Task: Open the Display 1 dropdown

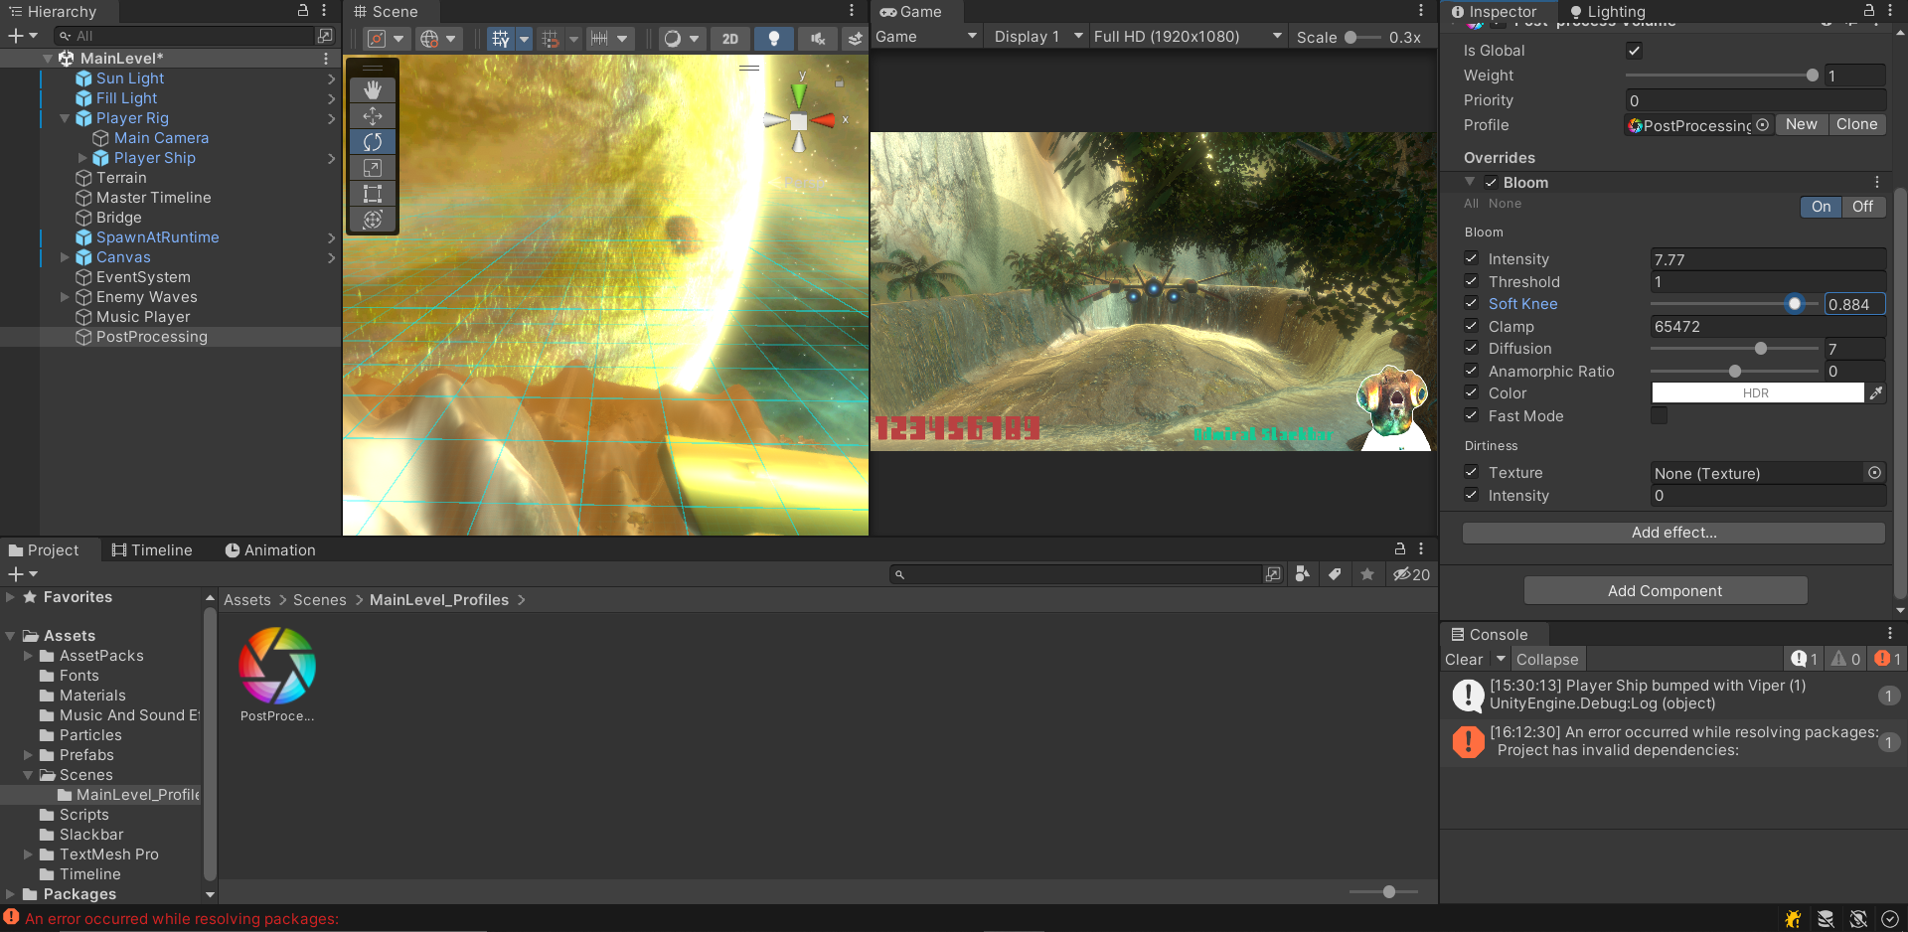Action: pos(1037,37)
